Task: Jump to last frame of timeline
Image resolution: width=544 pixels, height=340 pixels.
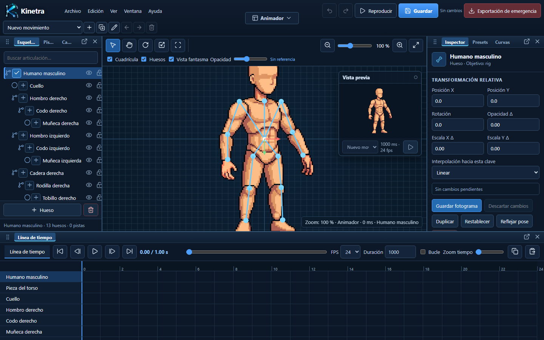Action: click(x=130, y=252)
